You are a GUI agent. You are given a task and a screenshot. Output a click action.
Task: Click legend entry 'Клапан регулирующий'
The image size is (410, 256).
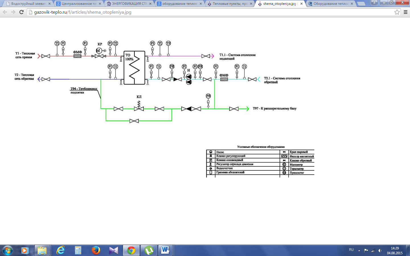click(x=231, y=156)
